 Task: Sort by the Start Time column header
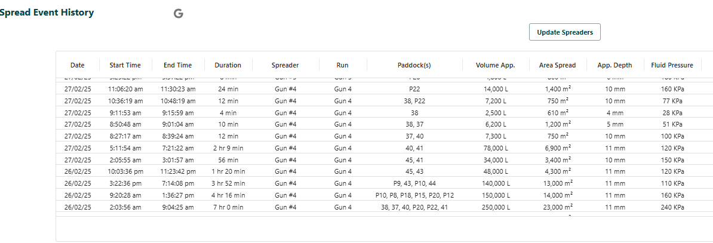coord(125,65)
